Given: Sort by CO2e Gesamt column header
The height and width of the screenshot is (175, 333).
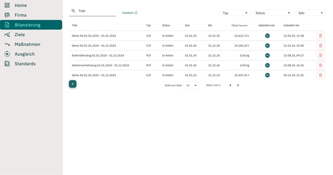Looking at the screenshot, I should [x=239, y=26].
